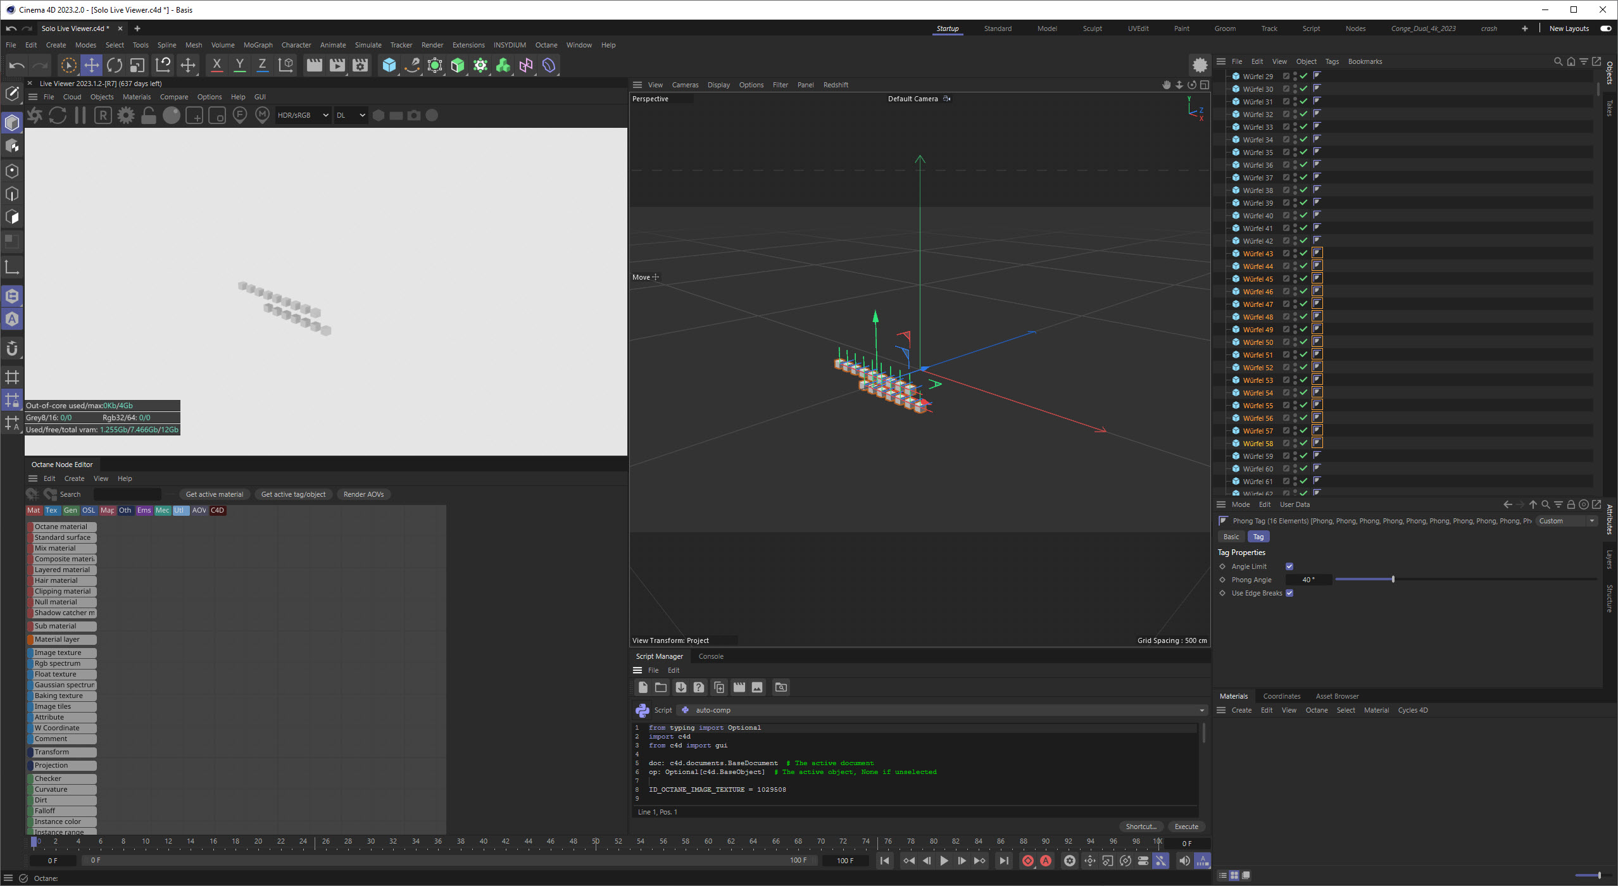Open the HDR/sRGB color space dropdown
The width and height of the screenshot is (1618, 886).
click(x=303, y=115)
